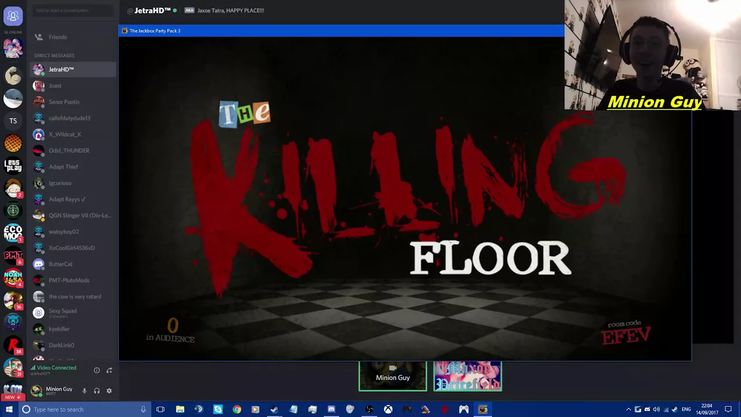741x417 pixels.
Task: Open Senor Pootis direct message
Action: click(73, 102)
